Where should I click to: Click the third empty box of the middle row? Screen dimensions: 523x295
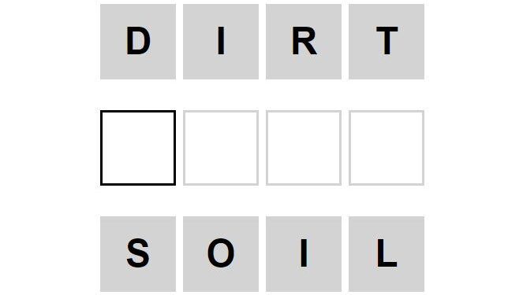(304, 148)
